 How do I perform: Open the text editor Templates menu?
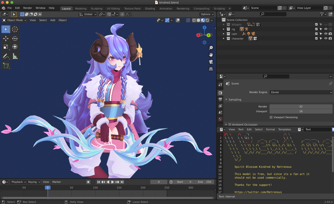pos(284,129)
